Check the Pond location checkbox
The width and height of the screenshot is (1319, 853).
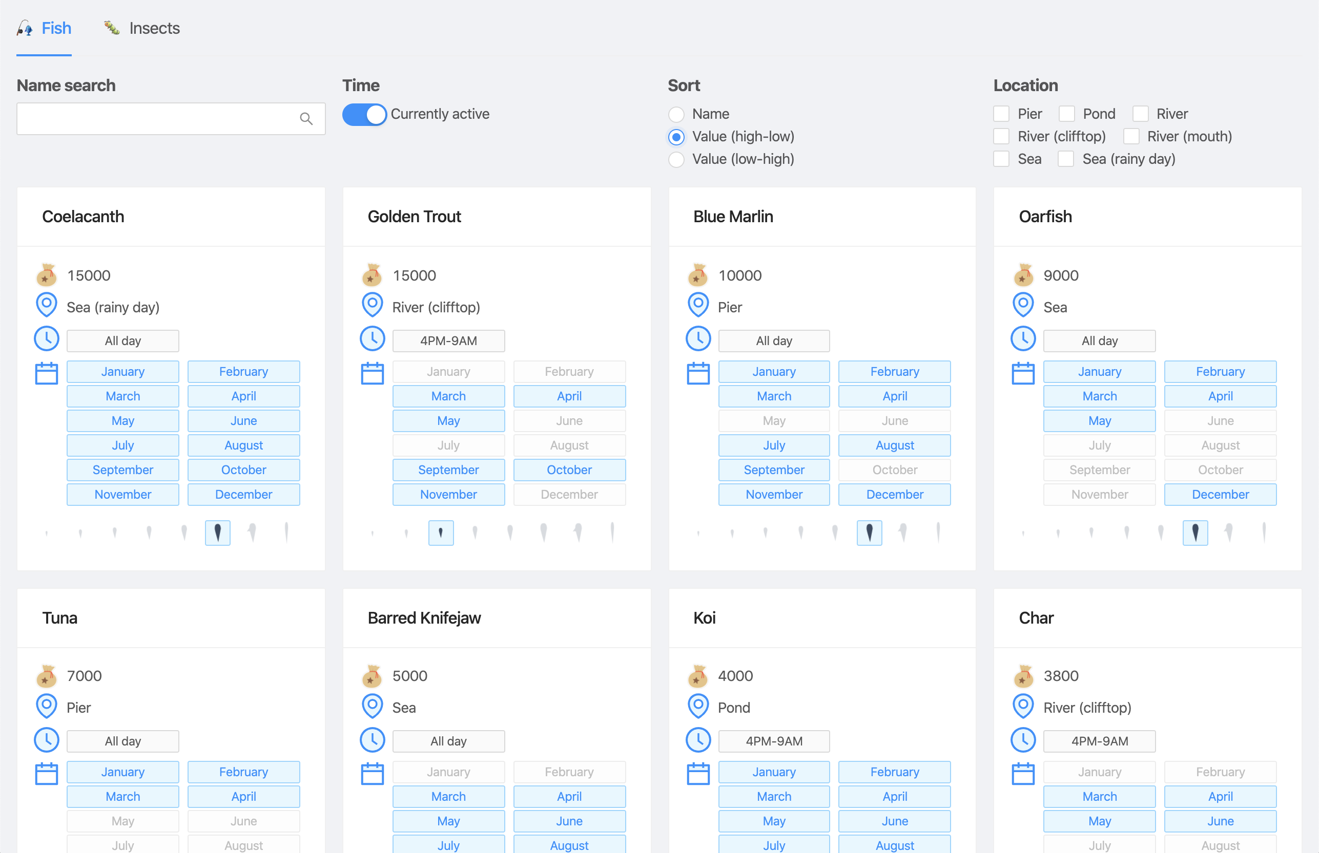click(x=1067, y=114)
